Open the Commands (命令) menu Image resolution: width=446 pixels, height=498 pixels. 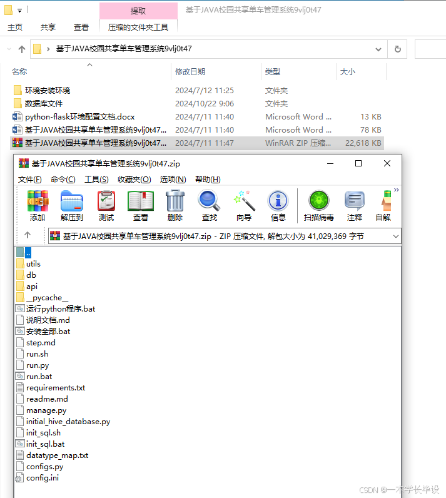(x=63, y=180)
